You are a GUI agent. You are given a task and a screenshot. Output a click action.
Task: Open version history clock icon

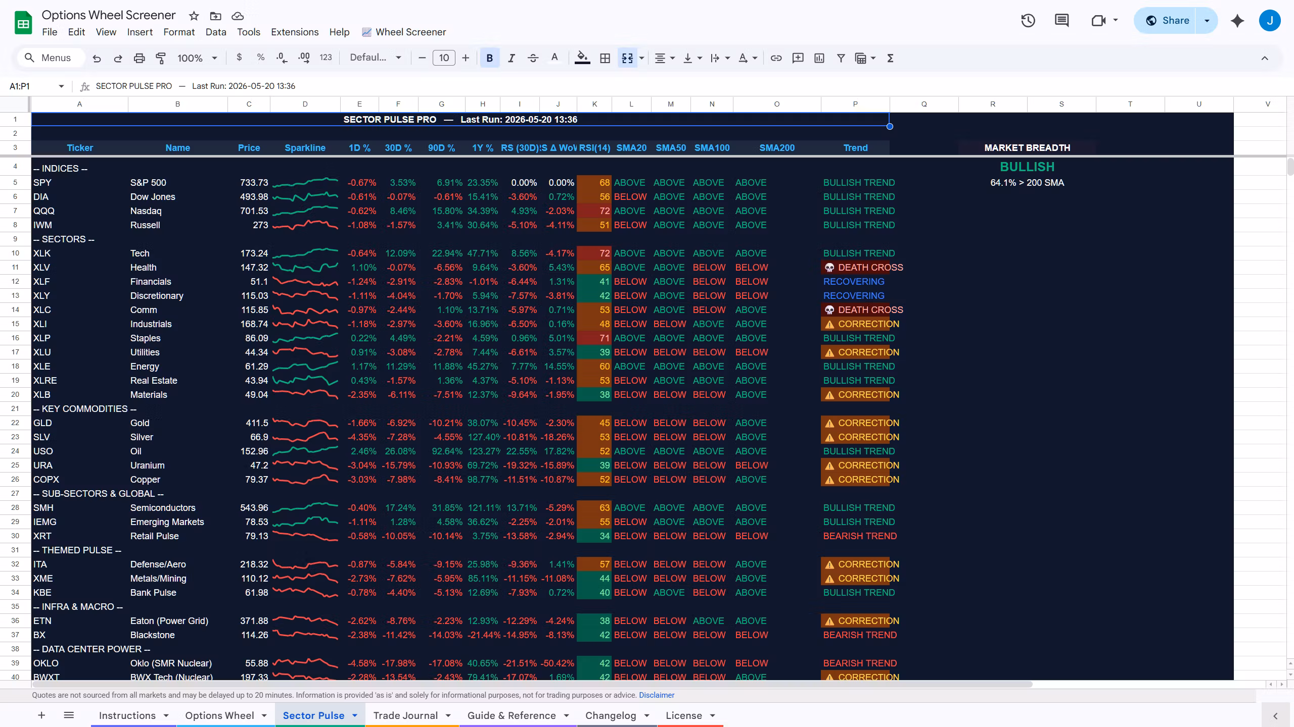tap(1028, 20)
